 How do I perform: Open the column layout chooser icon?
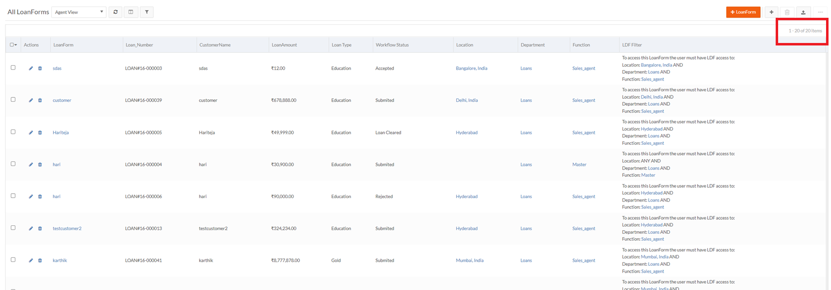click(131, 12)
